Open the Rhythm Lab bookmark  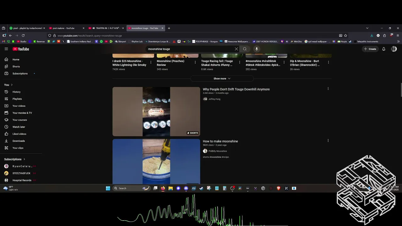tap(135, 41)
